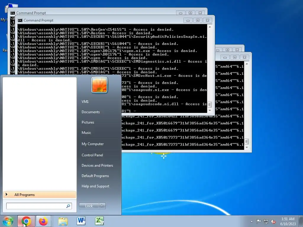Maximize the KB package Command Prompt window
The width and height of the screenshot is (303, 227).
[235, 57]
